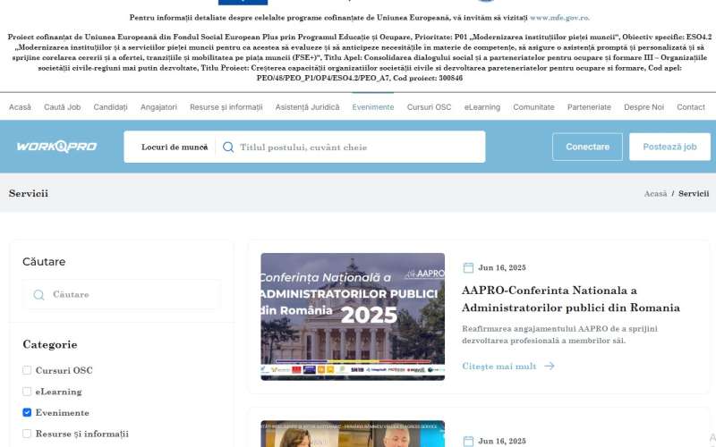Open the second event's thumbnail image
716x447 pixels.
(x=353, y=434)
